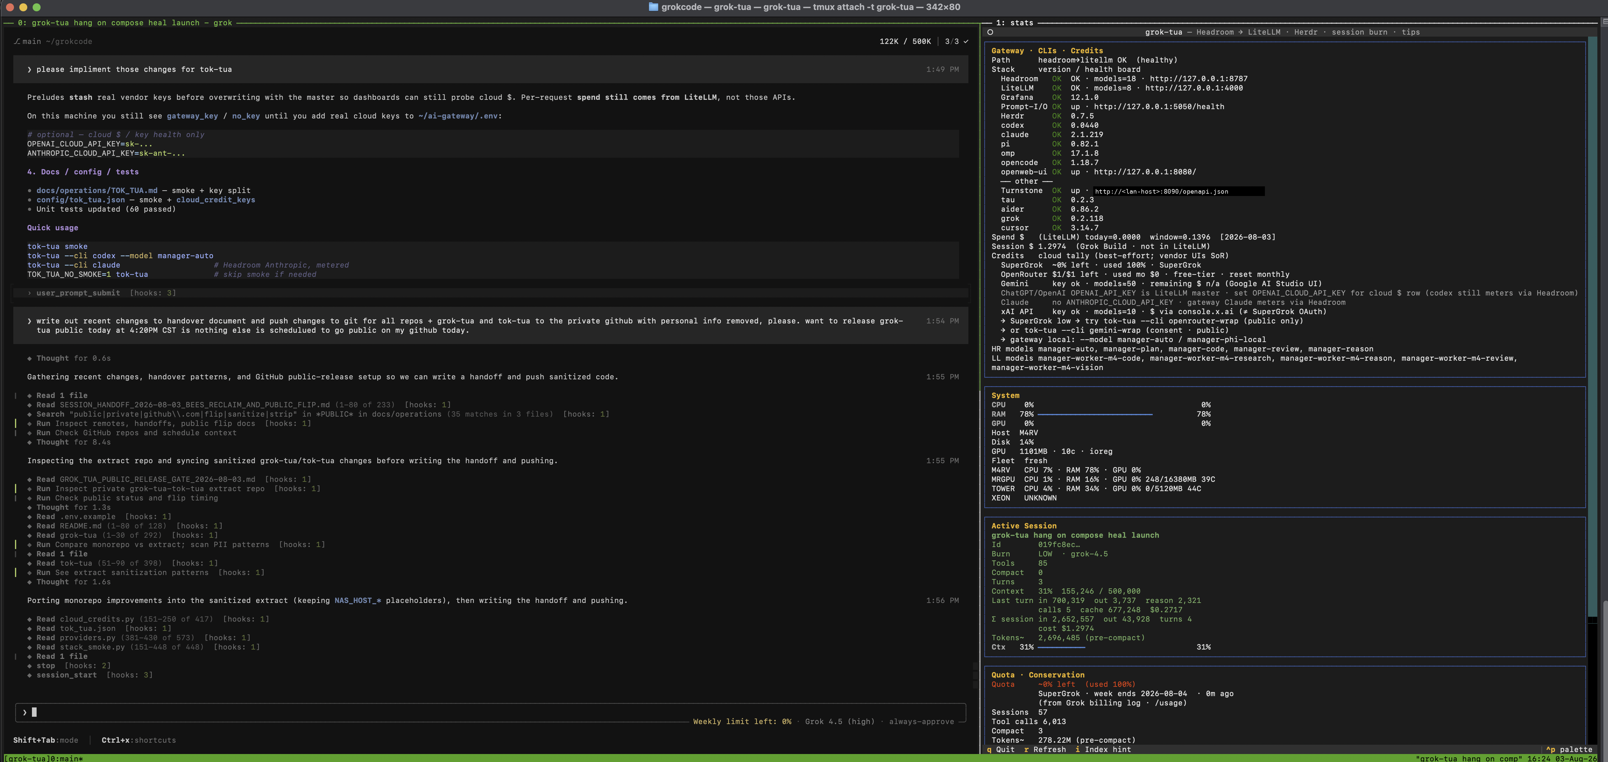
Task: Click the ~/ai-gateway/.env path
Action: pos(458,116)
